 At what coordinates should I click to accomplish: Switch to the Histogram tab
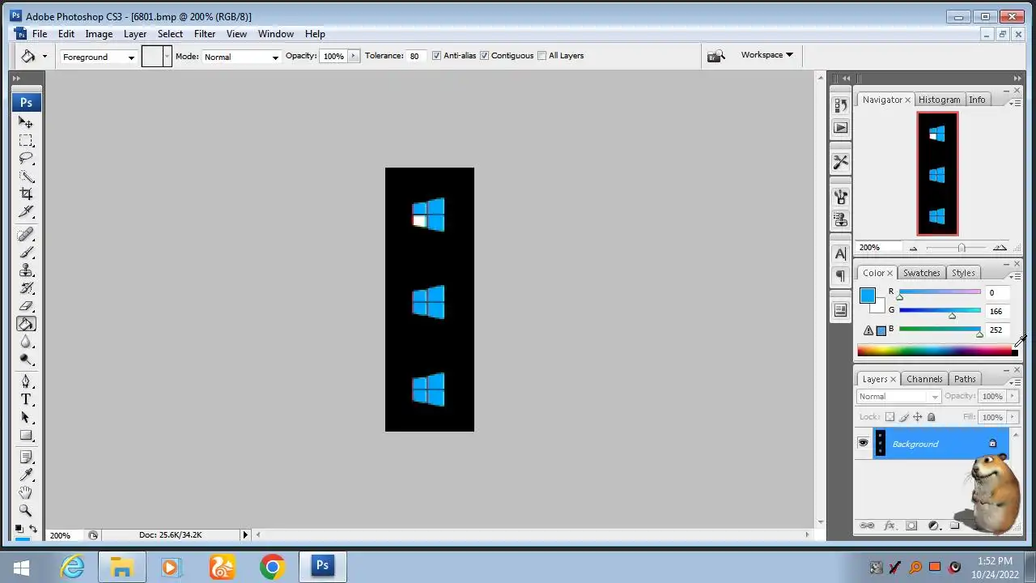coord(939,100)
